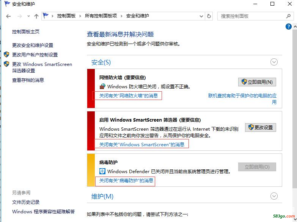Select 所有控制面板项 breadcrumb

tap(101, 16)
